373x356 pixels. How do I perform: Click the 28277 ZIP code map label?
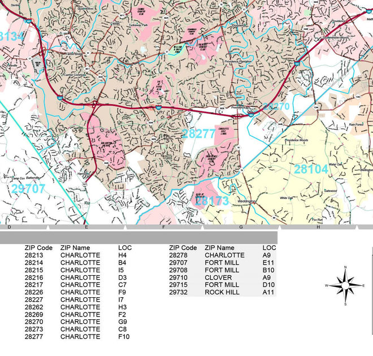click(x=198, y=133)
